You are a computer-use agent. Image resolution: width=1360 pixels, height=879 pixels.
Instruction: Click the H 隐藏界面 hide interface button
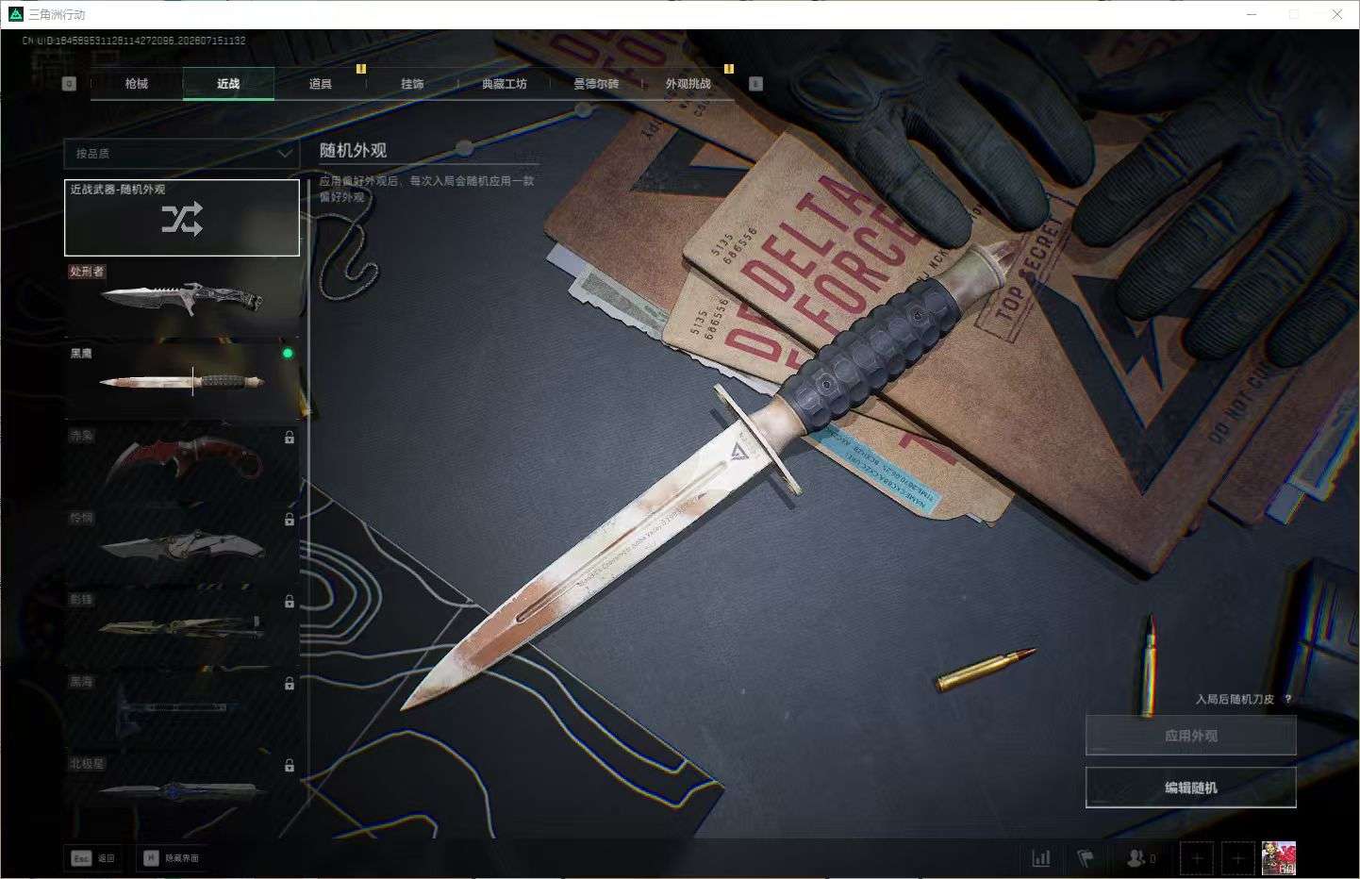click(172, 858)
